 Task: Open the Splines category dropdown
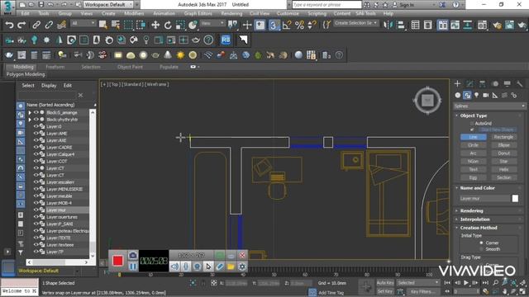[x=489, y=106]
